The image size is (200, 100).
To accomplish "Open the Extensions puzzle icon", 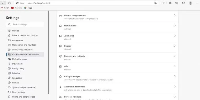I will pyautogui.click(x=163, y=3).
